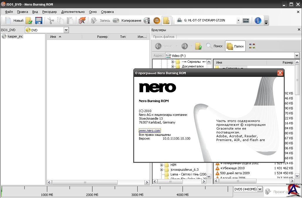Screen dimensions: 302x198
Task: Expand the Документалки folder tree node
Action: pos(173,66)
